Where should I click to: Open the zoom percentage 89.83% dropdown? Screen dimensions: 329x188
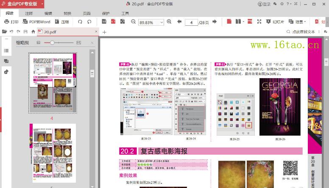pyautogui.click(x=162, y=22)
